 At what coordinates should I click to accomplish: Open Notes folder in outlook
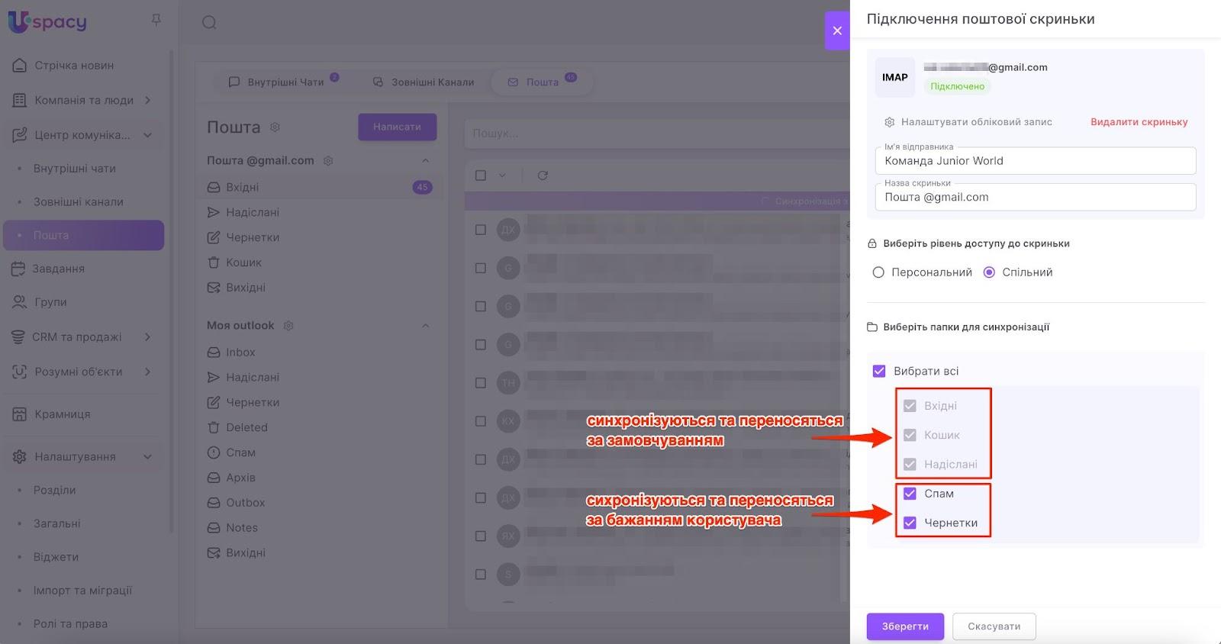tap(242, 528)
